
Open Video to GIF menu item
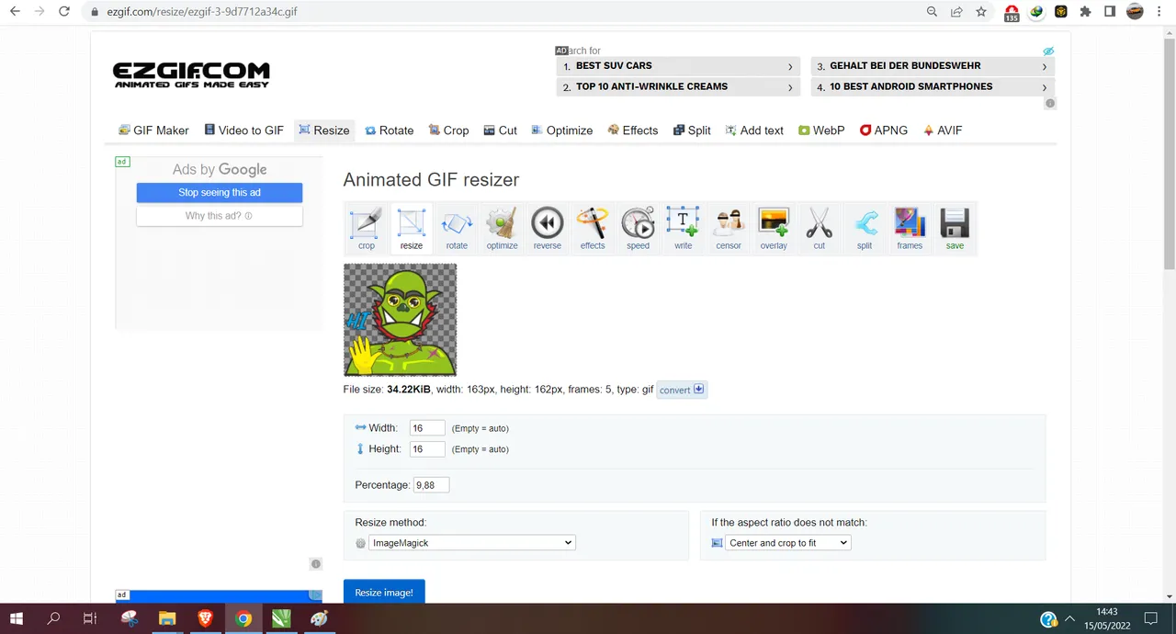pos(243,130)
